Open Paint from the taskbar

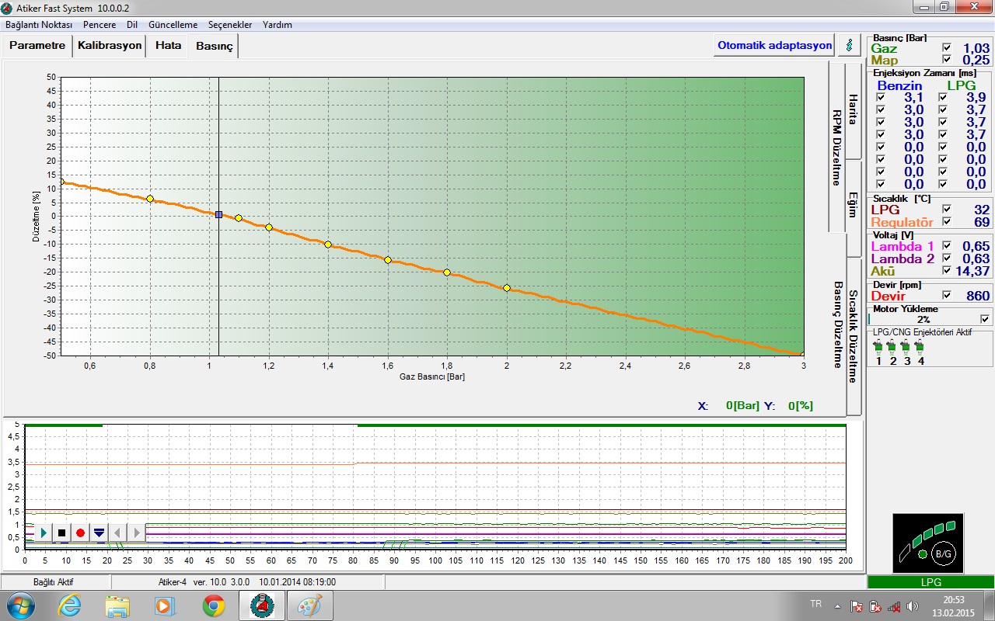coord(310,605)
